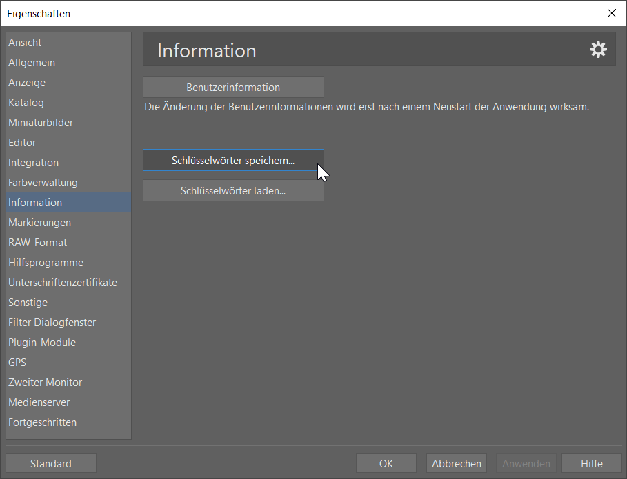Open the Allgemein settings category

(32, 63)
